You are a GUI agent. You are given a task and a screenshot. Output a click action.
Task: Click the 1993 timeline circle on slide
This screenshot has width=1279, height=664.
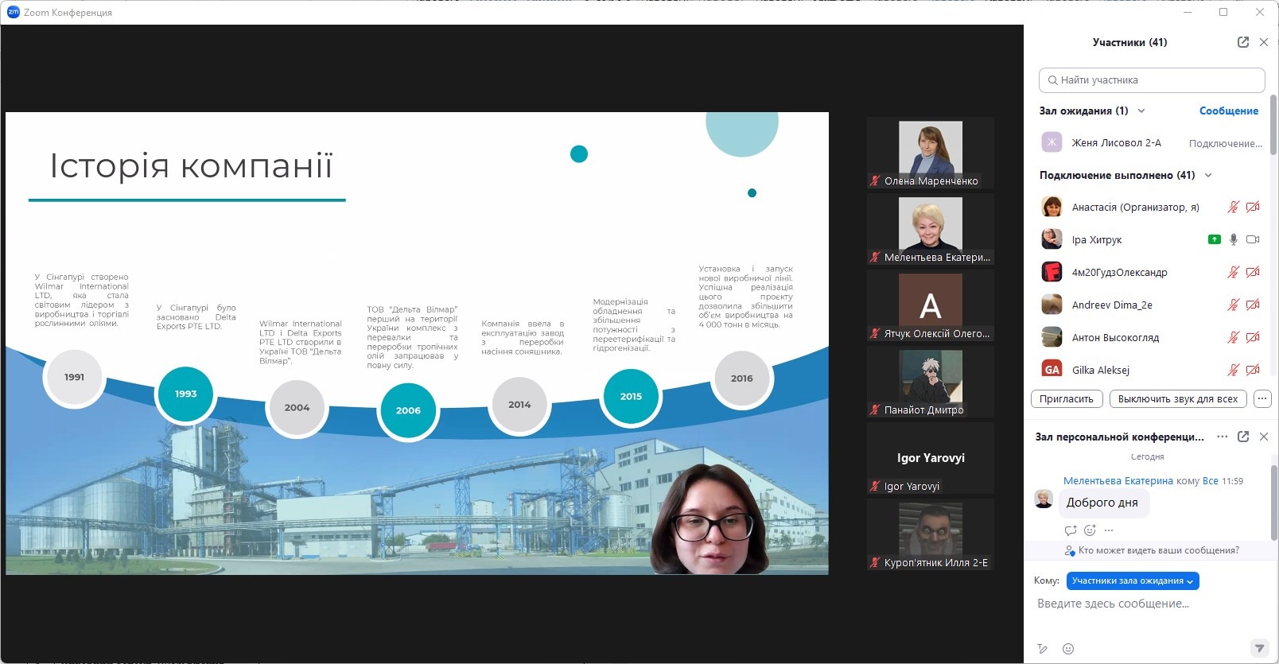tap(185, 394)
